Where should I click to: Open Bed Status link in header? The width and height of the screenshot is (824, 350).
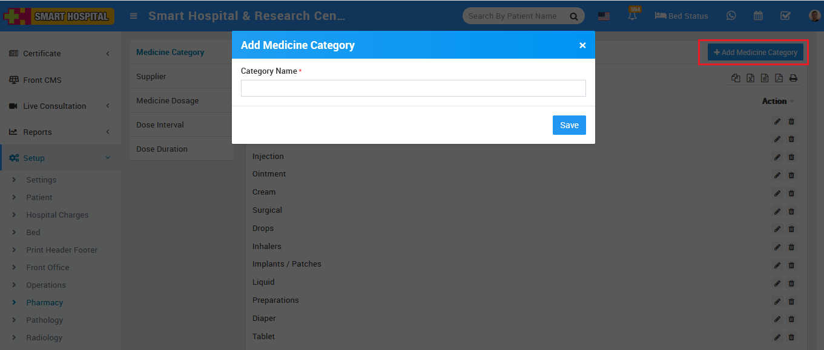tap(681, 16)
